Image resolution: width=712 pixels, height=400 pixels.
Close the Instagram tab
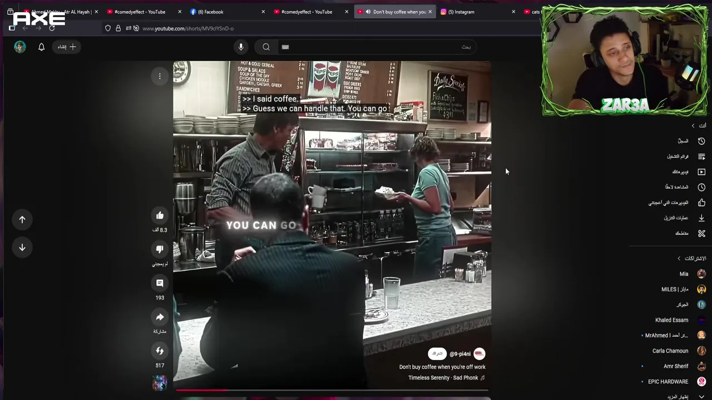[513, 12]
